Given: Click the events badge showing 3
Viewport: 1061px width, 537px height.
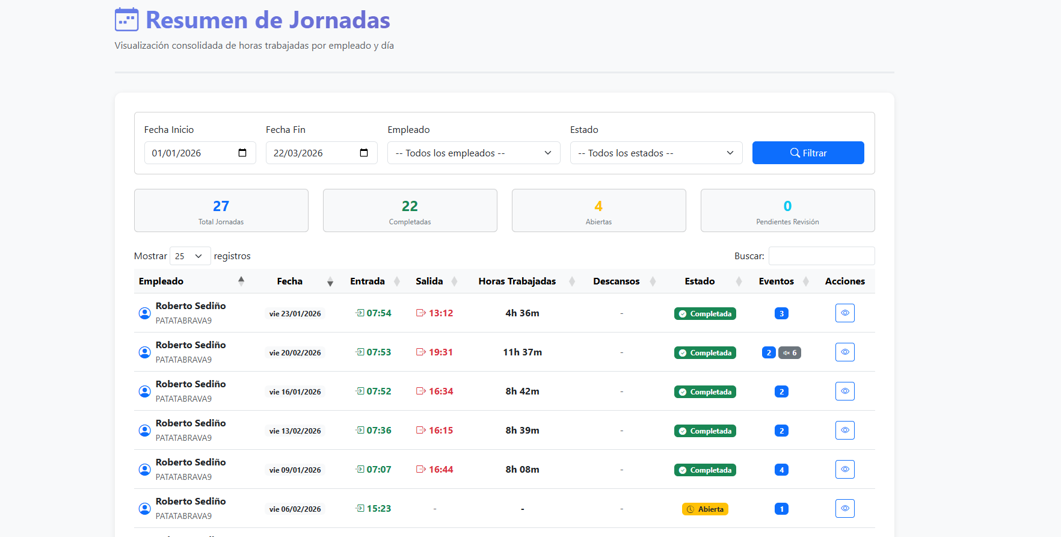Looking at the screenshot, I should pyautogui.click(x=781, y=314).
